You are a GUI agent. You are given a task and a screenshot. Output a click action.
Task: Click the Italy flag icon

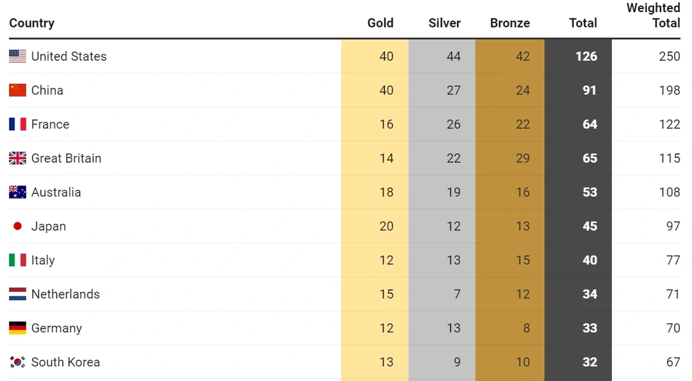[17, 260]
